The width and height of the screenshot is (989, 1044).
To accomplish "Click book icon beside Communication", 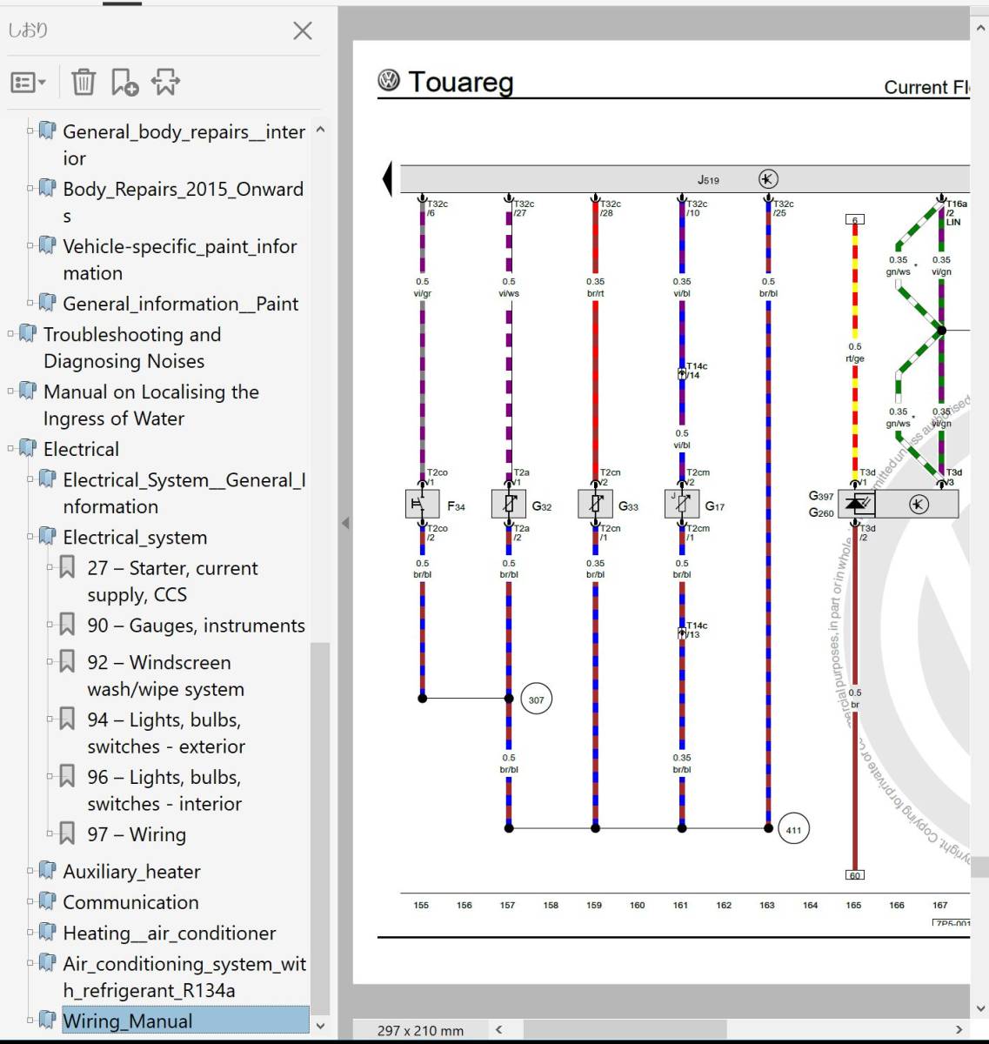I will 48,901.
